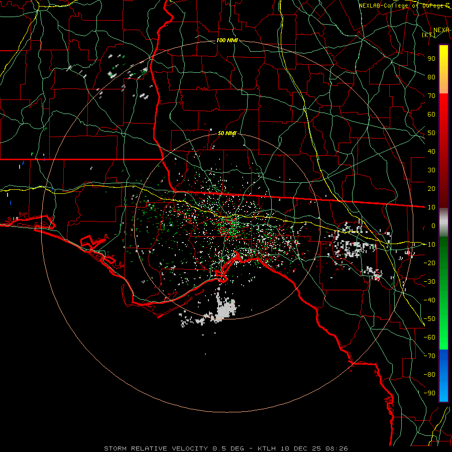Click the -20 value on the velocity scale

coord(429,263)
